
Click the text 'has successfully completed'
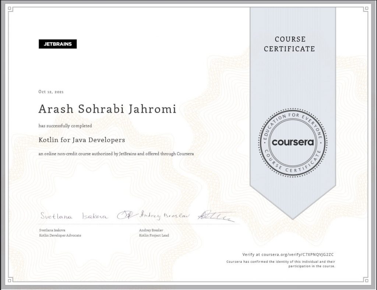[x=65, y=126]
